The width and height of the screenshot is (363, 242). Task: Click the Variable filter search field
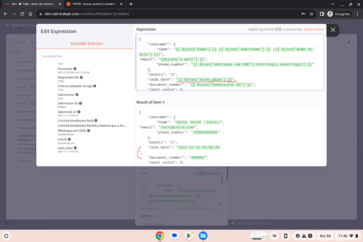point(85,56)
